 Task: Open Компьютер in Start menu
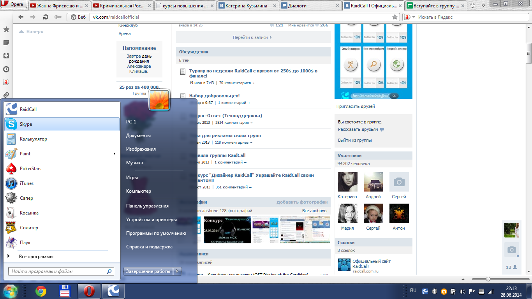tap(138, 191)
